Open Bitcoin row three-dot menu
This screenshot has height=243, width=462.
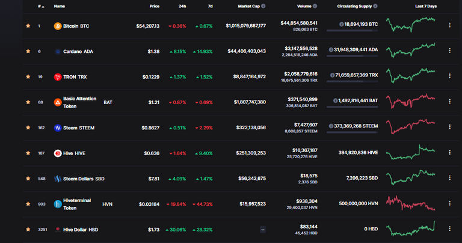449,25
